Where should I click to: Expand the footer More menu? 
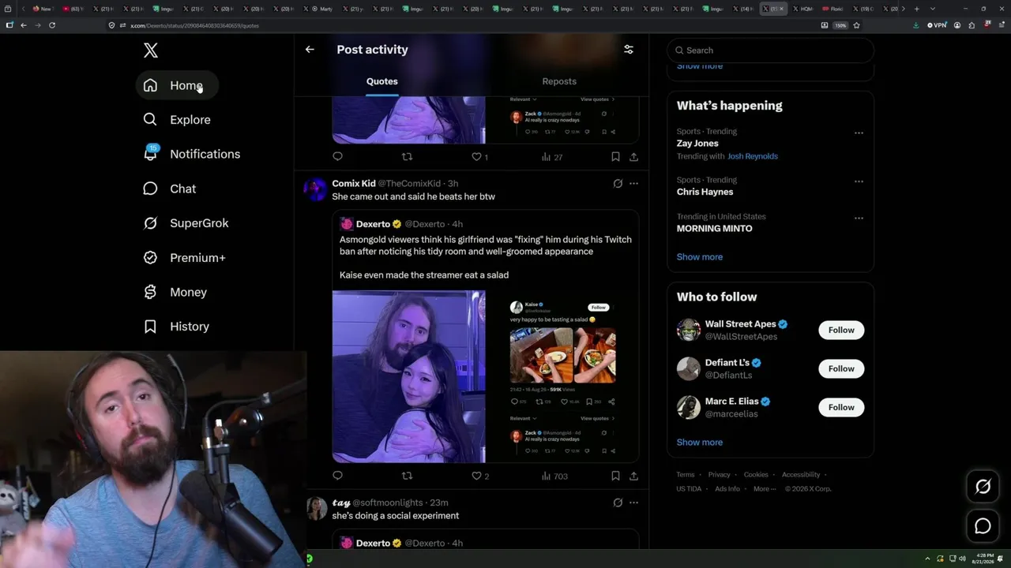764,489
